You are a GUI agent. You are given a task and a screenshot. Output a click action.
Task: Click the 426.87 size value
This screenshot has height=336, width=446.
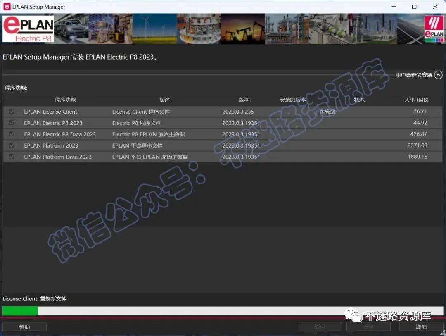point(419,134)
